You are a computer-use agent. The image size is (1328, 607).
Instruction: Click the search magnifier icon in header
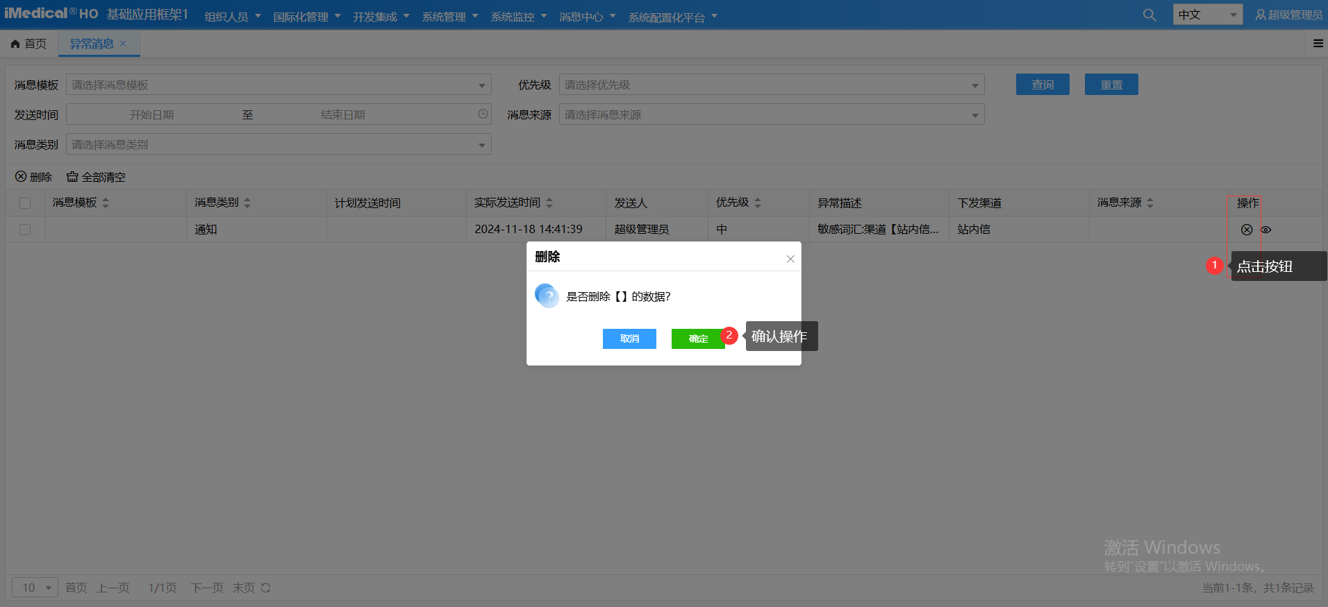pyautogui.click(x=1149, y=15)
